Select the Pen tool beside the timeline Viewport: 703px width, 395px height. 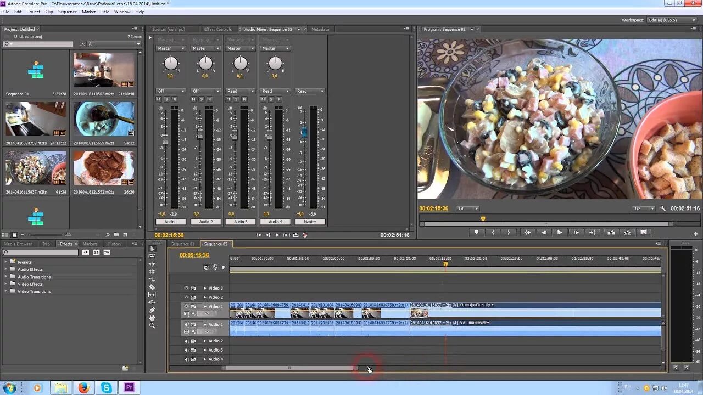tap(152, 311)
